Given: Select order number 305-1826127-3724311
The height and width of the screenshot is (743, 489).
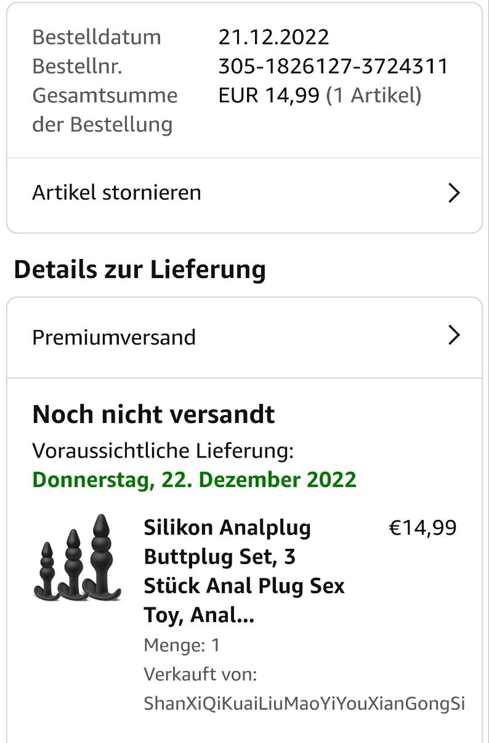Looking at the screenshot, I should click(x=333, y=66).
